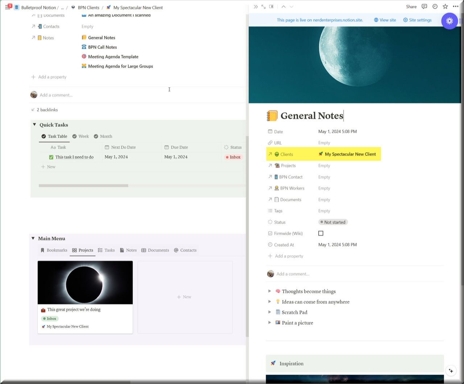Open the Contacts tab in Main Menu
464x384 pixels.
(x=185, y=250)
